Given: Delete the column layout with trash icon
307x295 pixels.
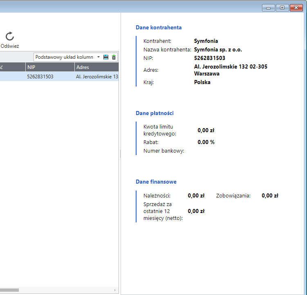Looking at the screenshot, I should pyautogui.click(x=114, y=57).
